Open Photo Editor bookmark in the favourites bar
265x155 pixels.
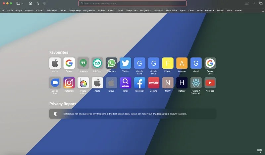point(172,10)
